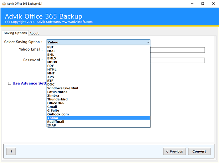This screenshot has height=163, width=219.
Task: Select EML in the dropdown list
Action: click(x=99, y=55)
